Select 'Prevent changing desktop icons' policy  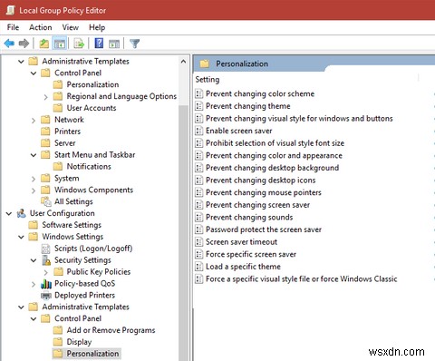click(260, 180)
